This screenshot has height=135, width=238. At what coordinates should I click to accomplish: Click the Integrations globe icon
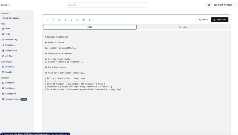point(3,99)
